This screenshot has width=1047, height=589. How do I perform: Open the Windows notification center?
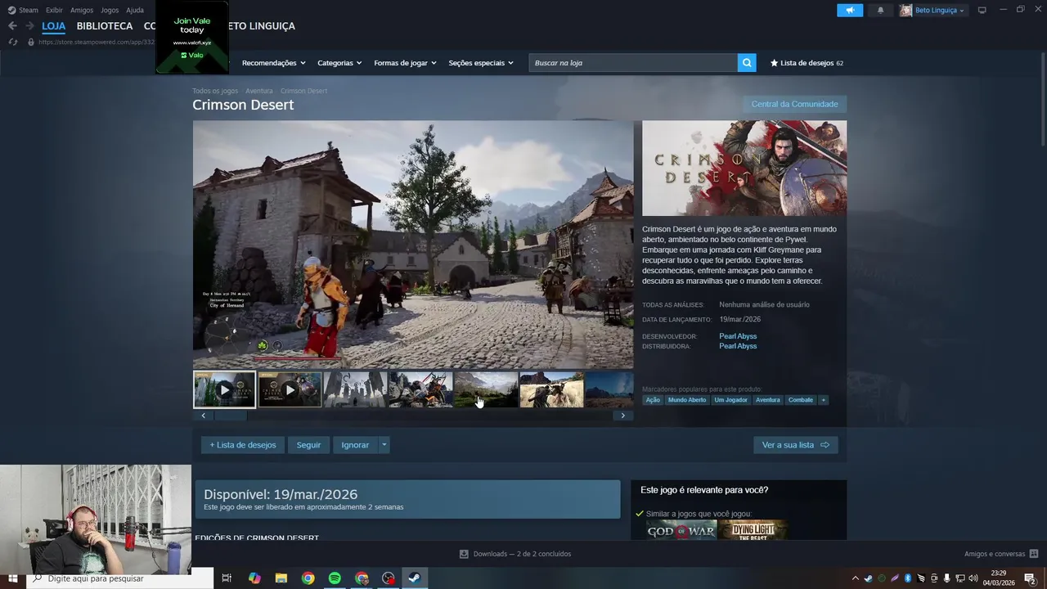[1030, 578]
